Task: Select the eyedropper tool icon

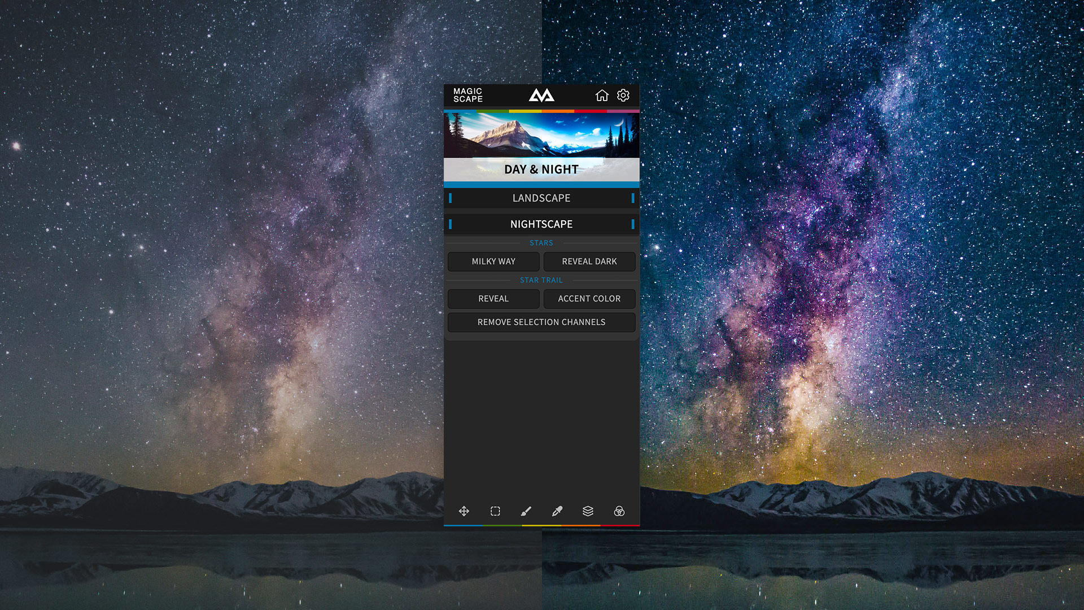Action: coord(557,511)
